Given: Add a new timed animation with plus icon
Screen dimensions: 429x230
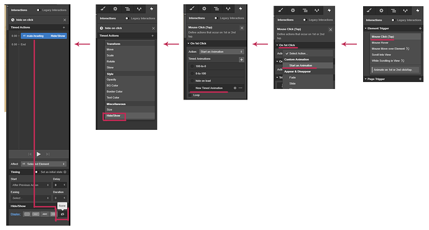Looking at the screenshot, I should 241,60.
